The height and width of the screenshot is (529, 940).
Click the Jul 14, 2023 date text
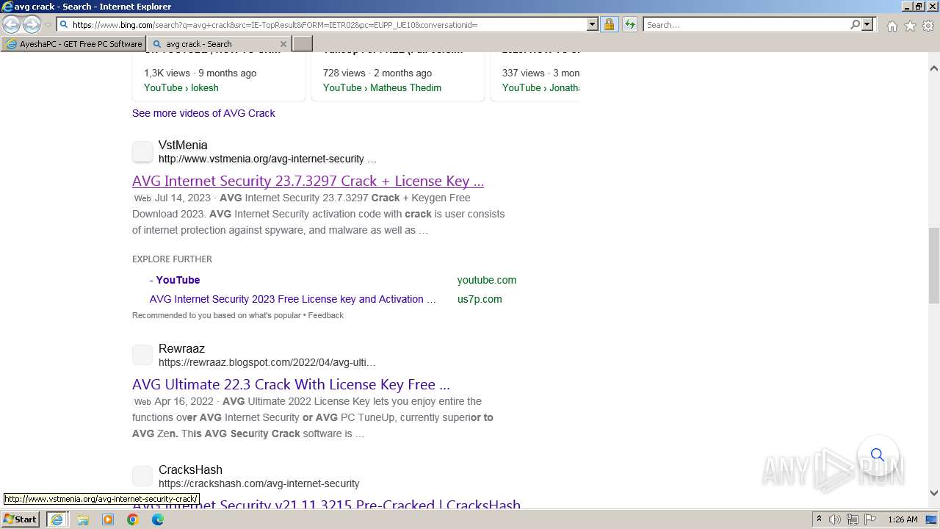click(x=183, y=198)
